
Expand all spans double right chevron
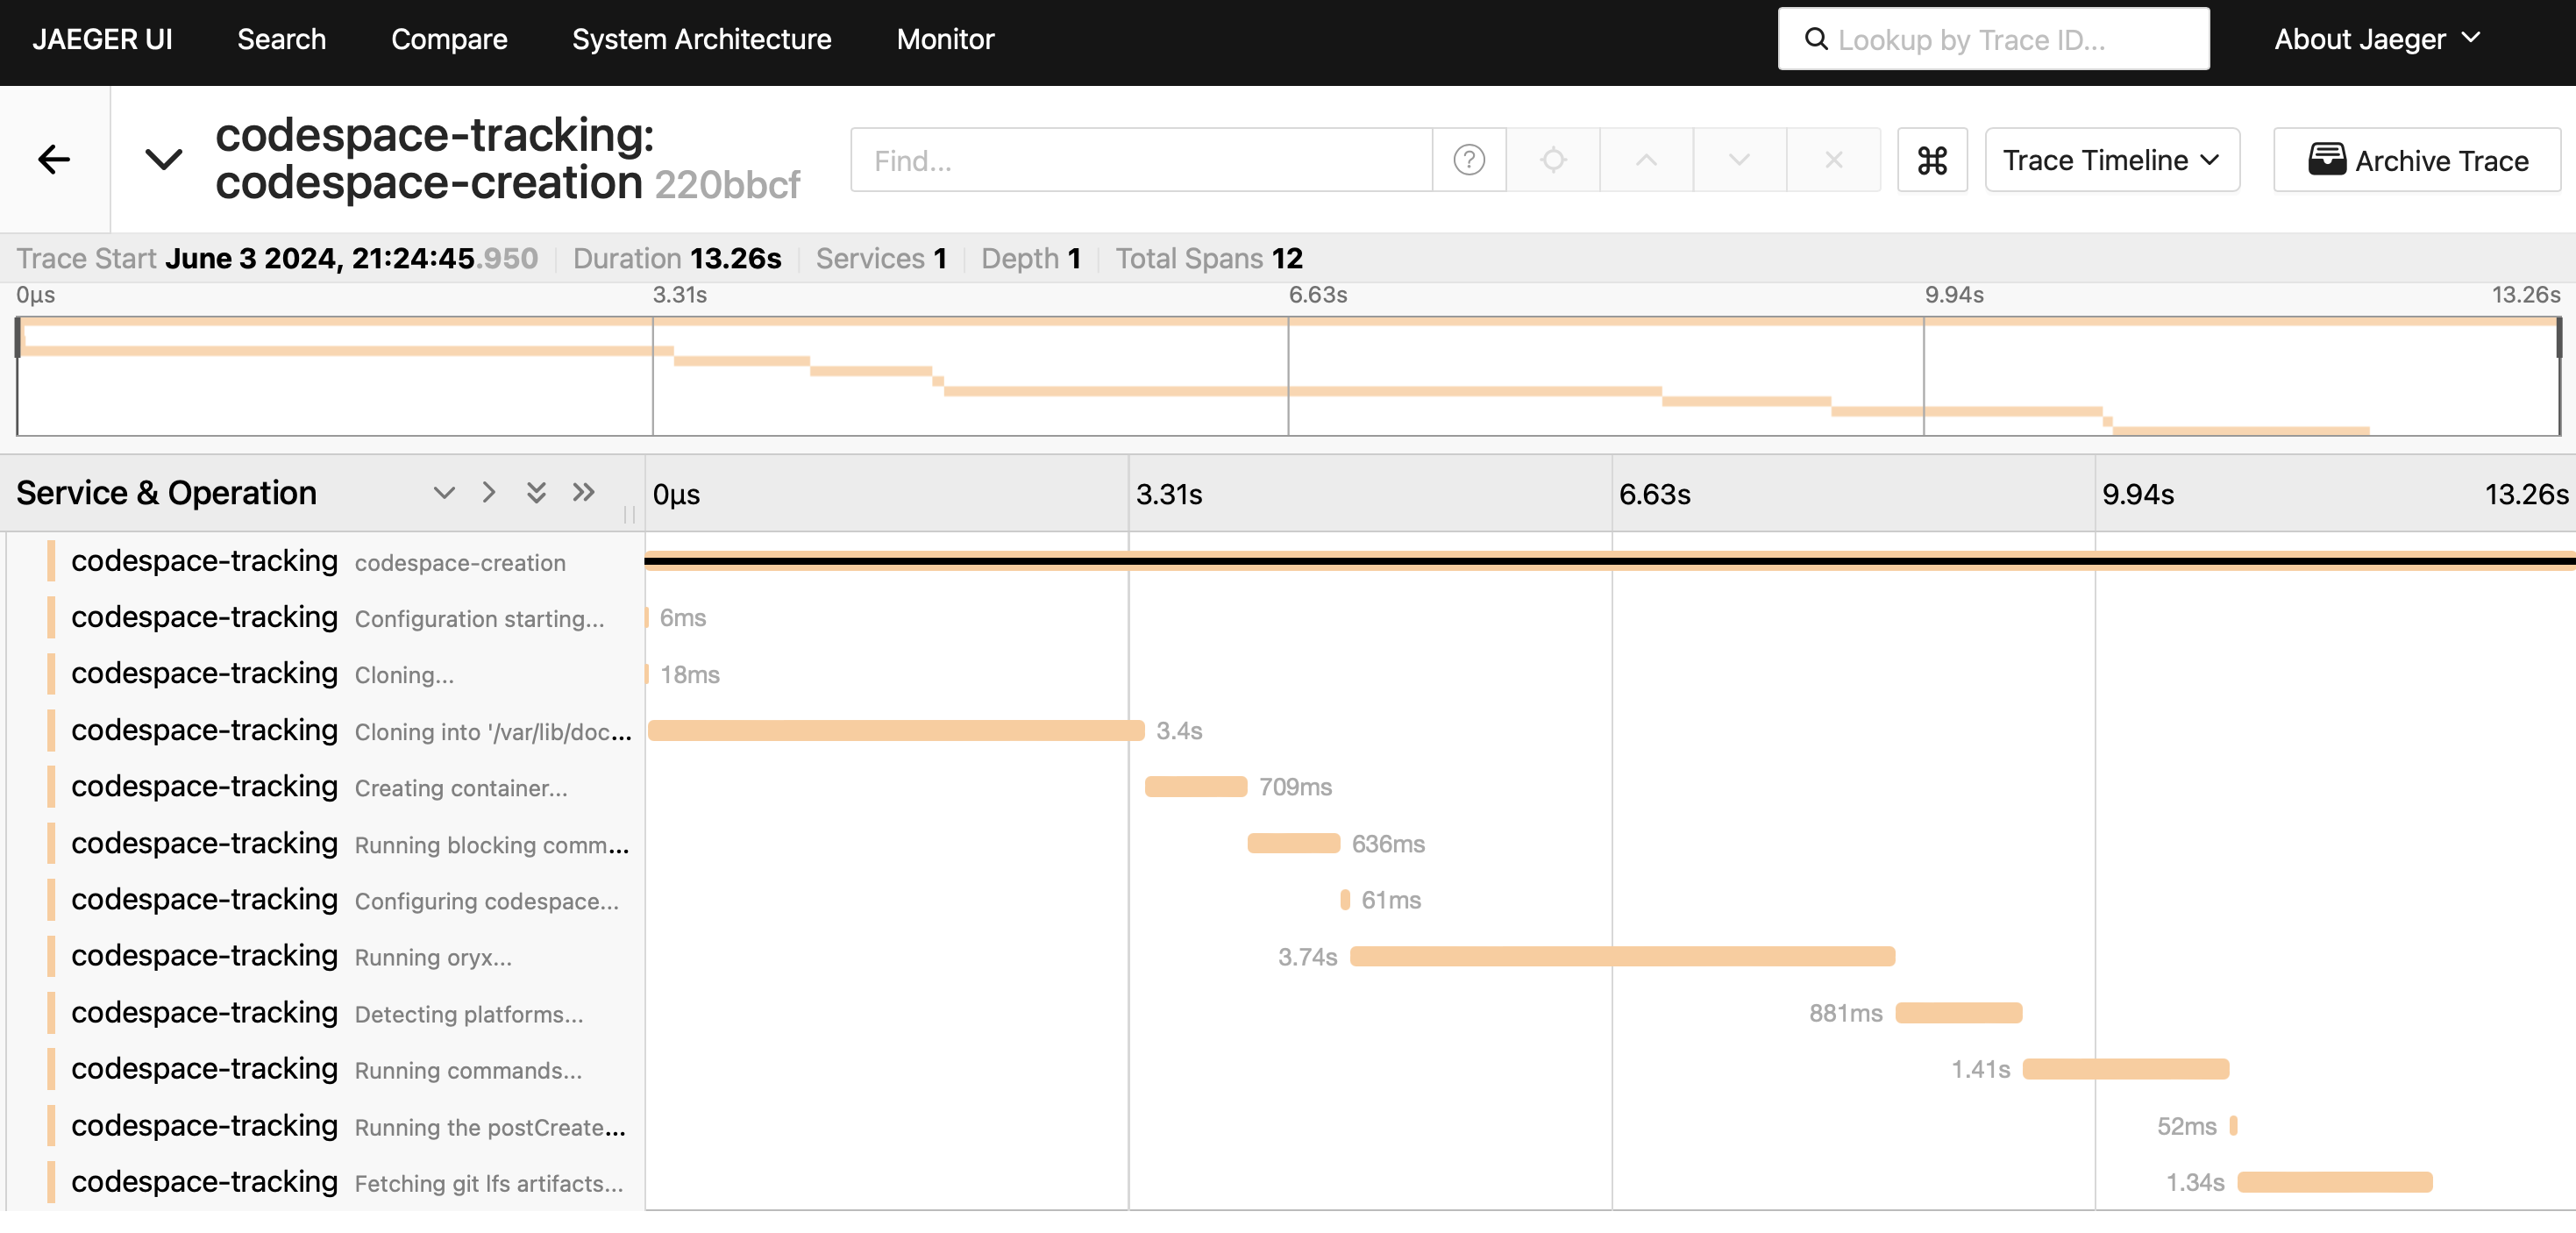(x=583, y=492)
